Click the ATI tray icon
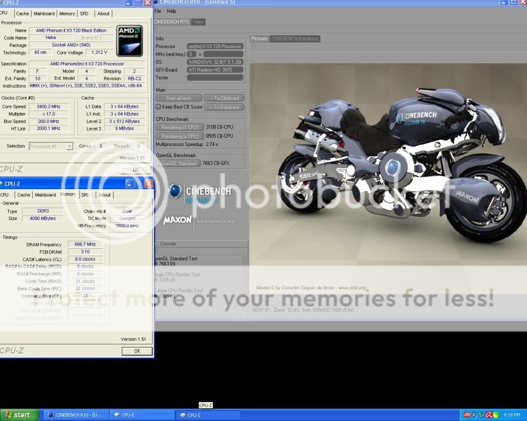 click(467, 415)
